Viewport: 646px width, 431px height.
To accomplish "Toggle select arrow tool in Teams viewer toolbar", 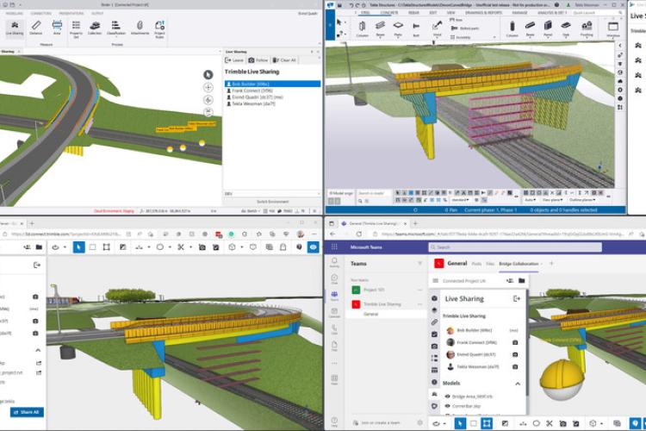I will click(x=460, y=423).
